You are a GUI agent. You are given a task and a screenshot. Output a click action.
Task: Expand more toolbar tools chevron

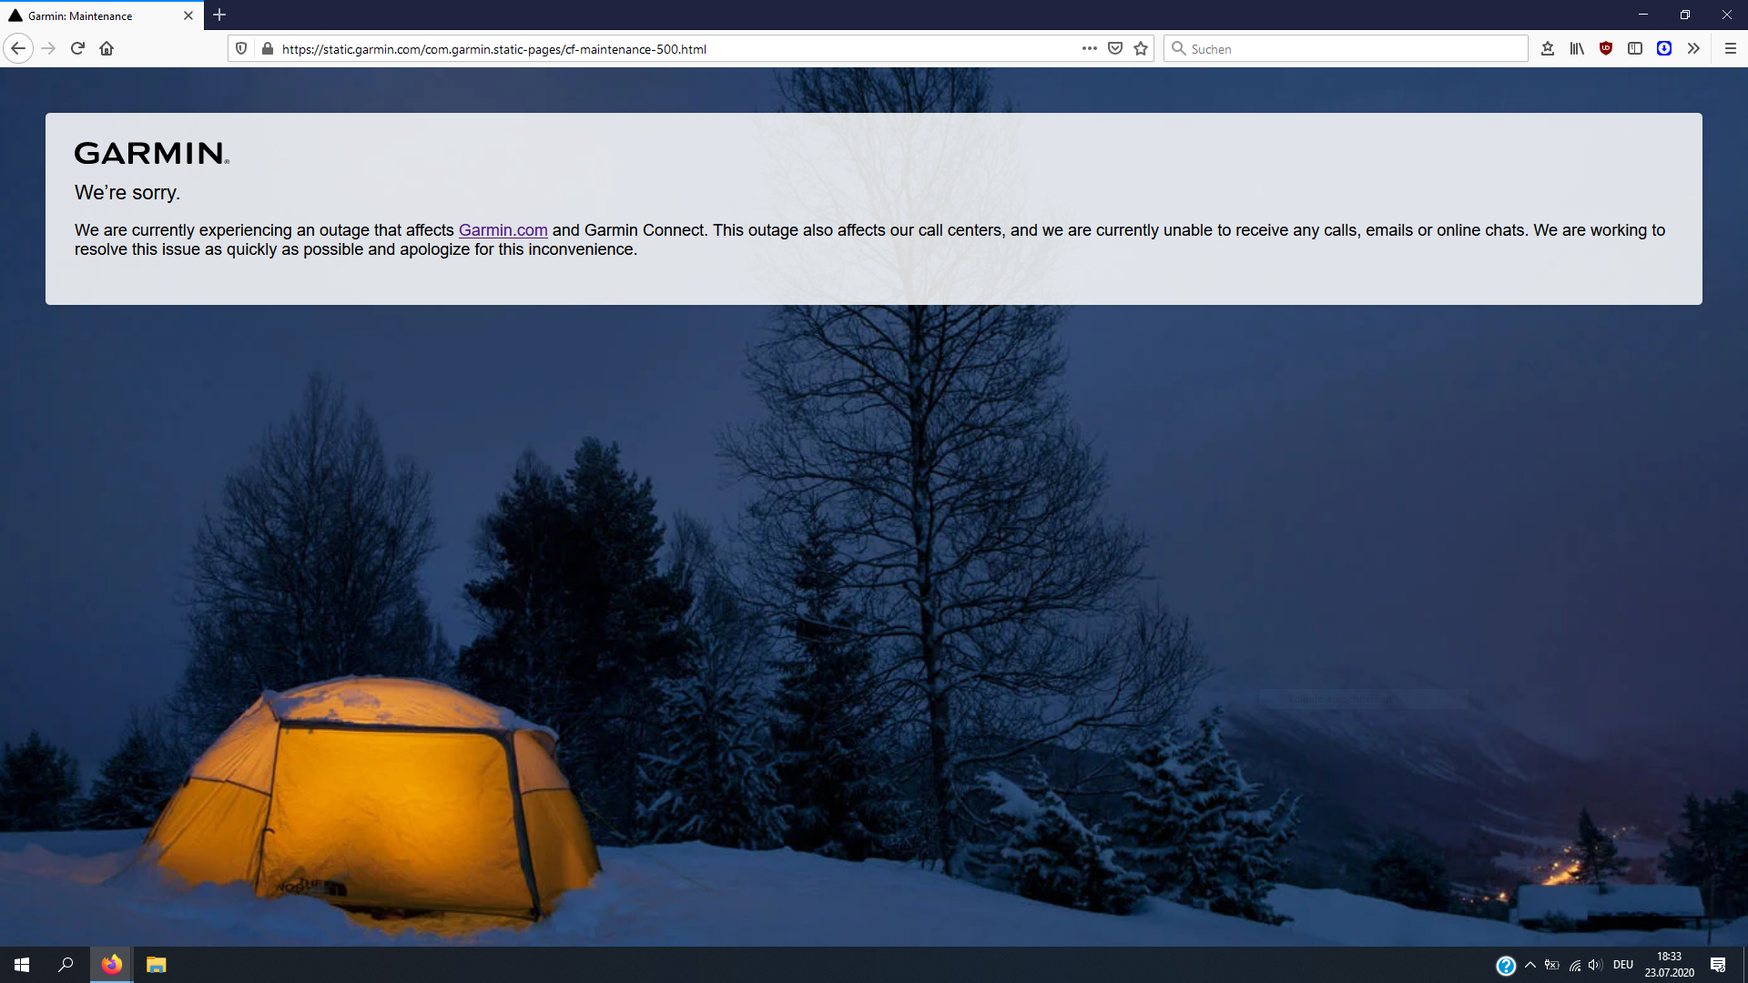[x=1693, y=48]
